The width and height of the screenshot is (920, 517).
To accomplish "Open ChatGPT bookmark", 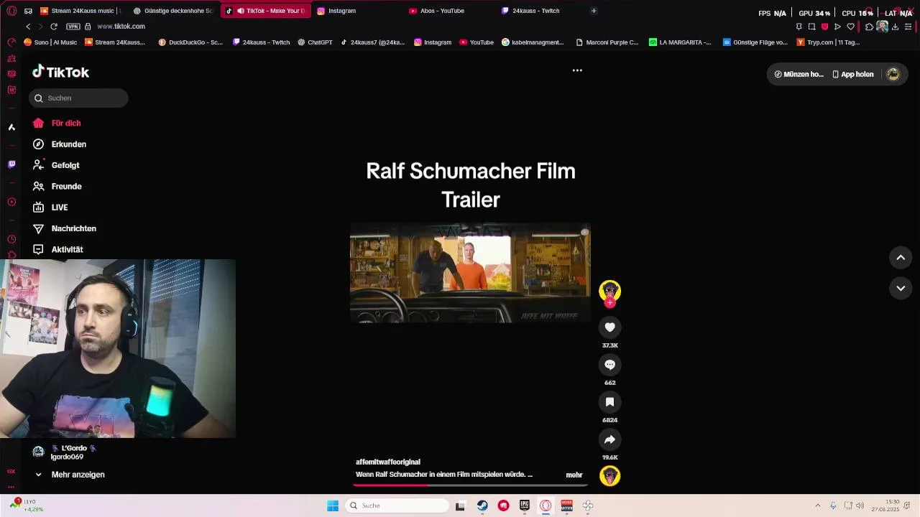I will point(315,42).
